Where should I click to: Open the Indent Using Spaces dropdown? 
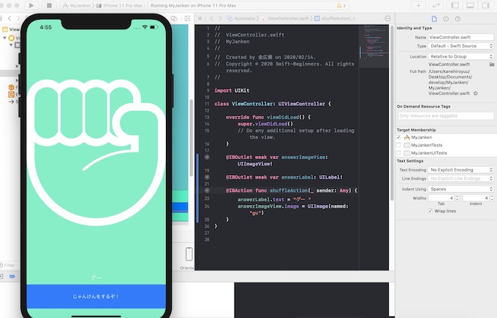pos(461,189)
